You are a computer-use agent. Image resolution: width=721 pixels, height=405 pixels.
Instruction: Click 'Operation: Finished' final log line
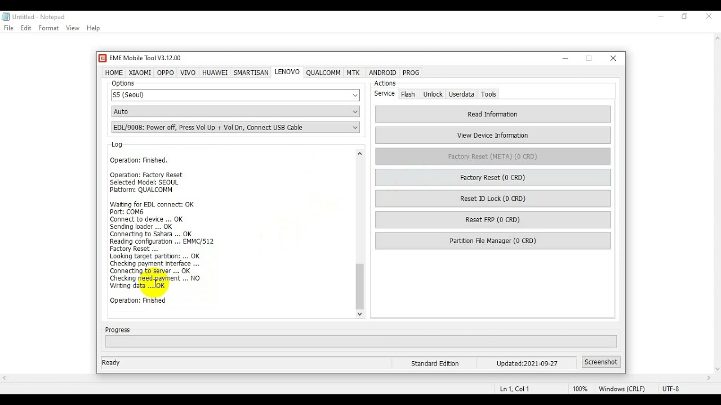(138, 300)
